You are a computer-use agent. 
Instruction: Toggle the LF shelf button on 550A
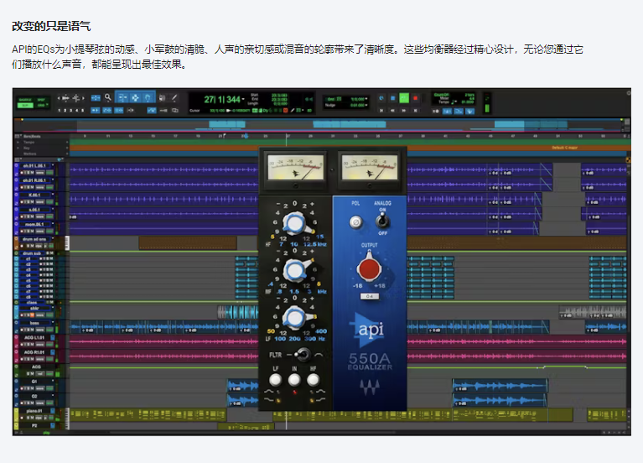(275, 380)
